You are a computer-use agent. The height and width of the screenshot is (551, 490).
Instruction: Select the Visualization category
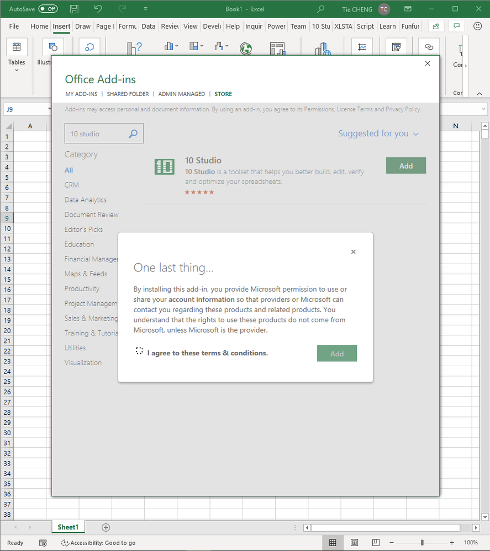(83, 363)
